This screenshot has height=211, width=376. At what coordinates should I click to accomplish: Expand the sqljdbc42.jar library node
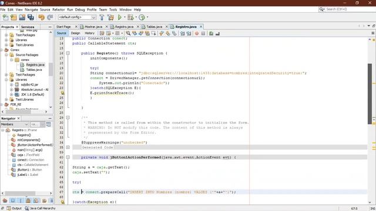tap(11, 84)
